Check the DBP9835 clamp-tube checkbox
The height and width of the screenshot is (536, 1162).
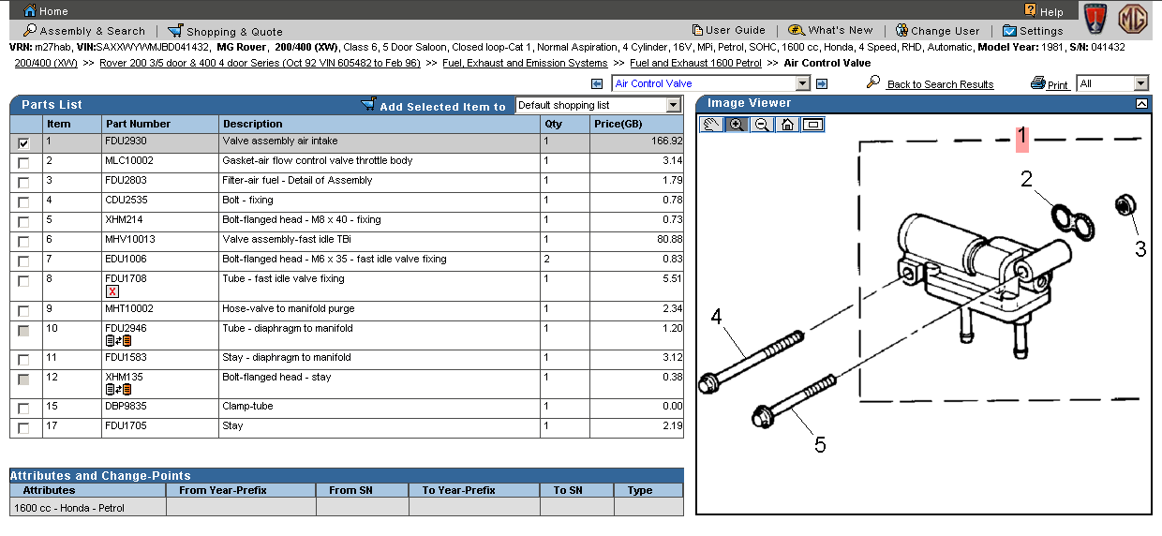[x=23, y=409]
